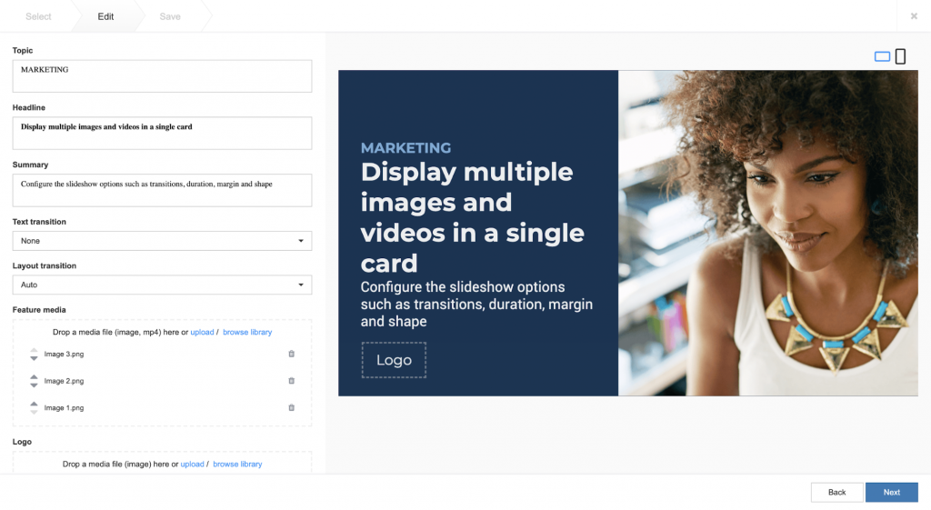The height and width of the screenshot is (510, 931).
Task: Click browse library link under Feature media
Action: tap(247, 332)
